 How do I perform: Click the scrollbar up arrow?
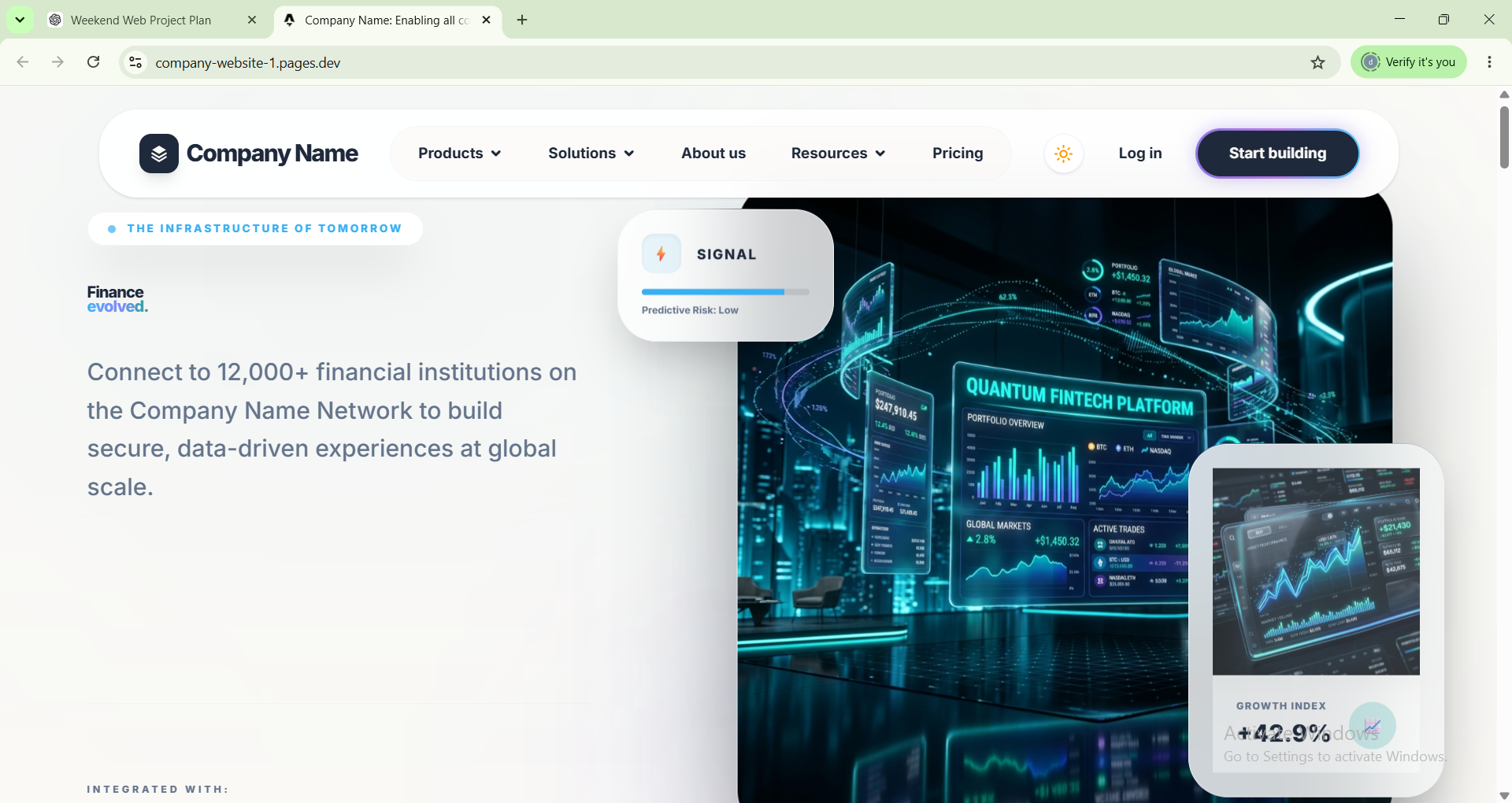pos(1504,94)
